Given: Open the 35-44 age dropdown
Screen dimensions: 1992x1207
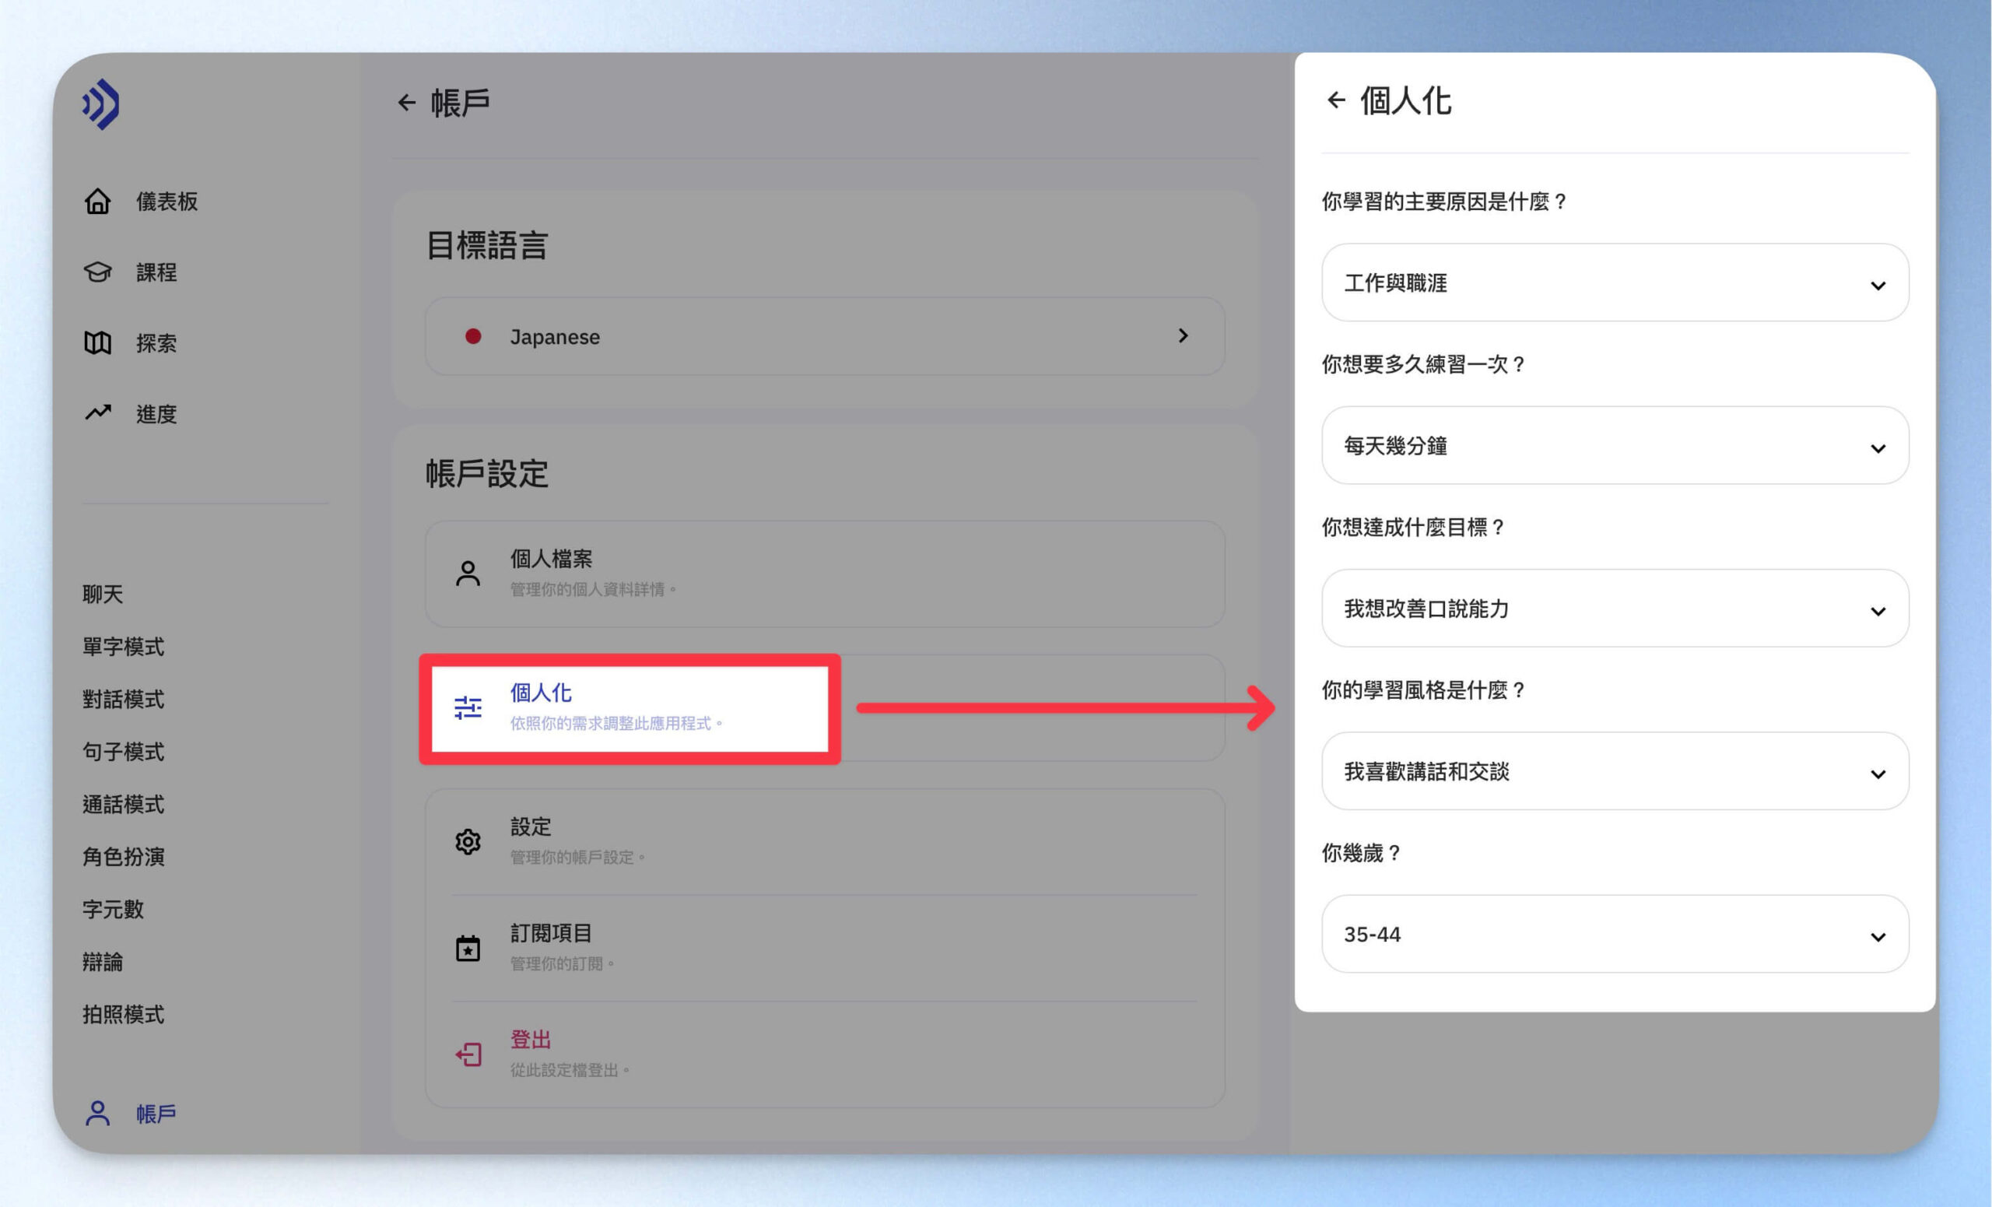Looking at the screenshot, I should (1615, 934).
